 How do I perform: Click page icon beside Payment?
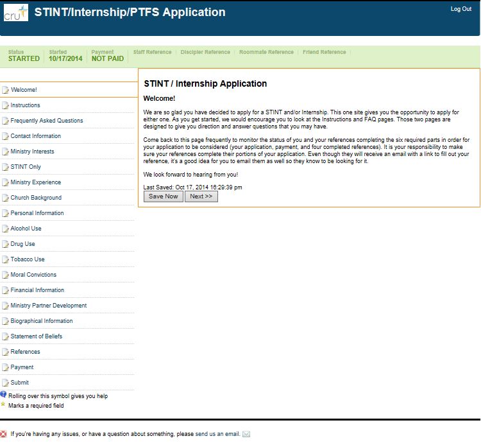tap(5, 367)
